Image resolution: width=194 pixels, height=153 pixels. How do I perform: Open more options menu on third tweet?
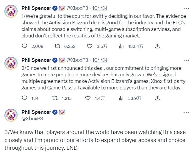click(186, 112)
